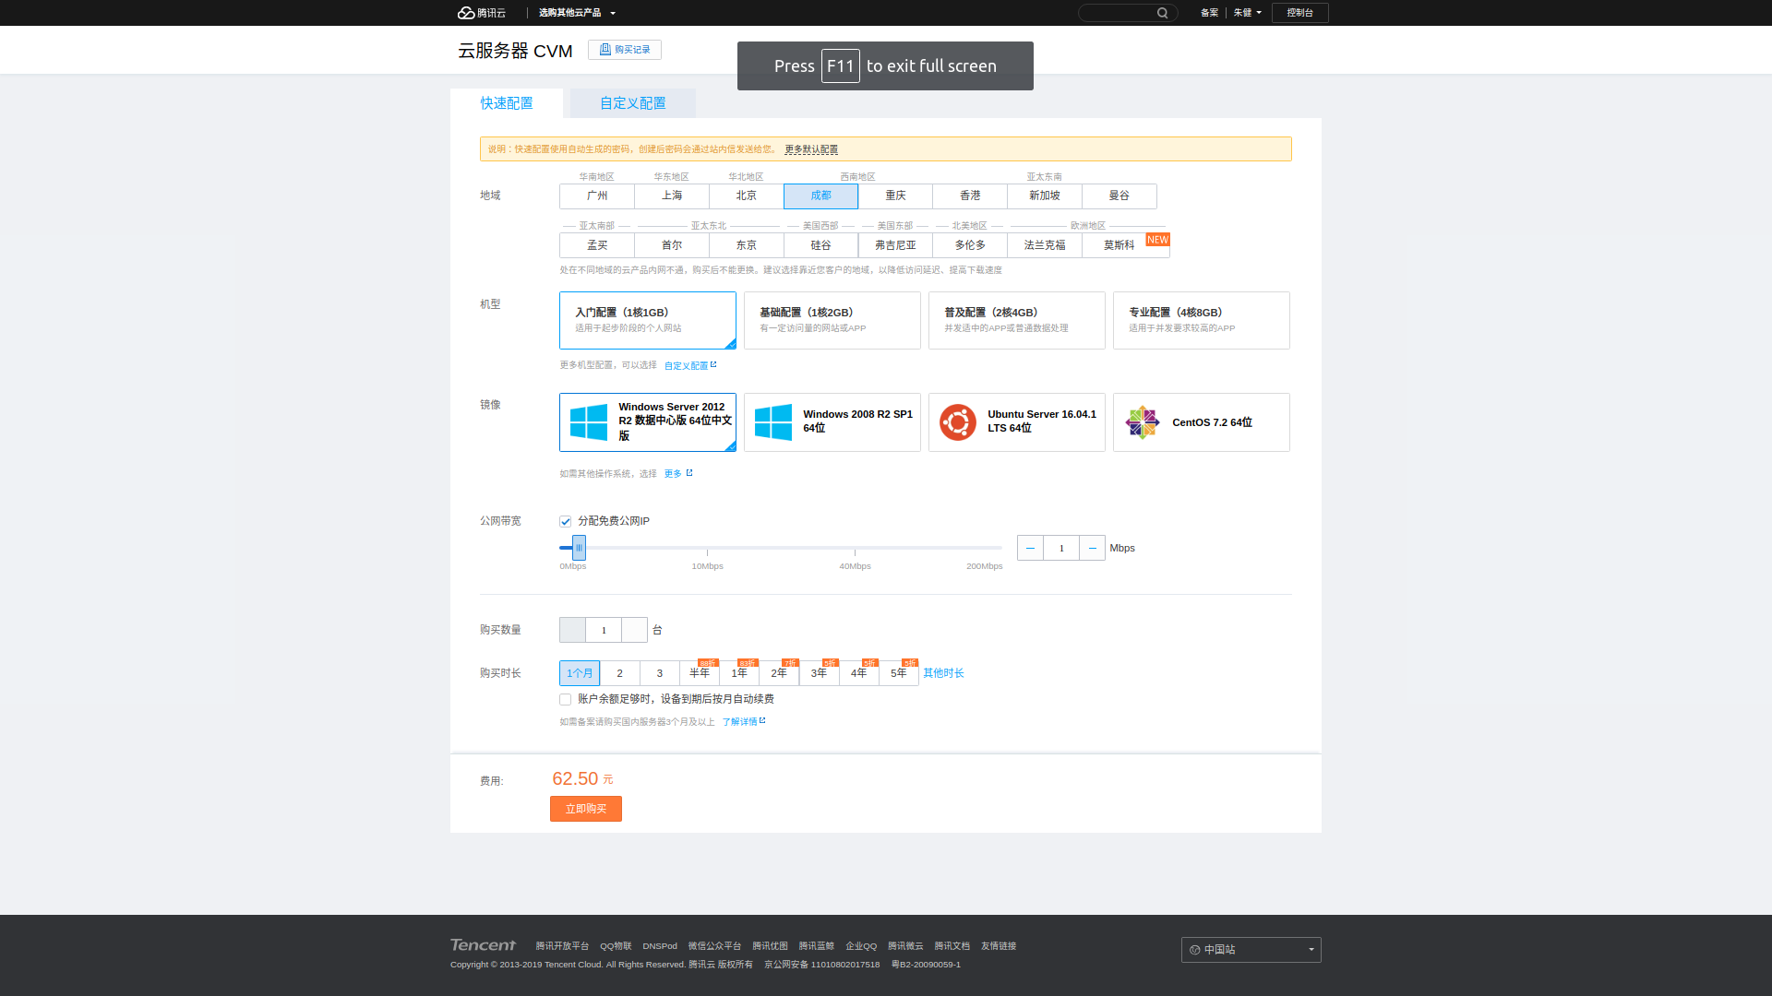The height and width of the screenshot is (996, 1772).
Task: Click the bandwidth Mbps value field
Action: [1061, 548]
